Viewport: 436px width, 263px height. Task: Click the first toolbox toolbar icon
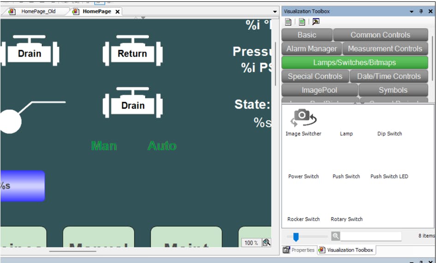[x=288, y=22]
